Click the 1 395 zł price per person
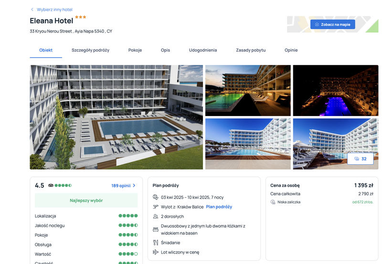The width and height of the screenshot is (382, 264). [364, 185]
